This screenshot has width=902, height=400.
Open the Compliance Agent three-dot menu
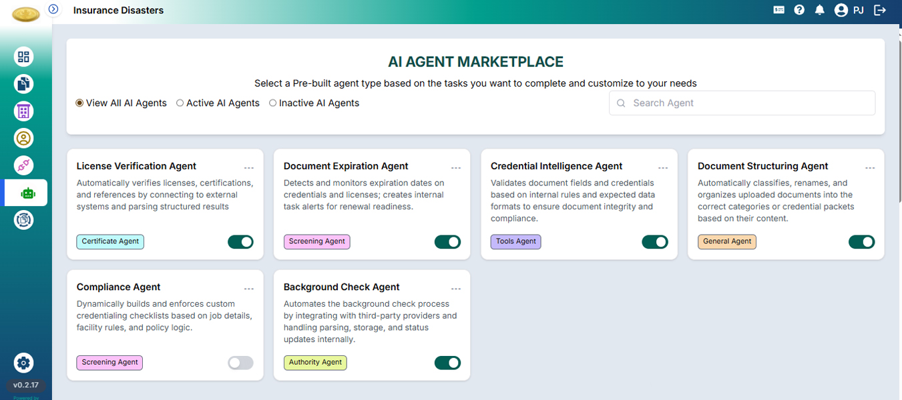click(249, 288)
